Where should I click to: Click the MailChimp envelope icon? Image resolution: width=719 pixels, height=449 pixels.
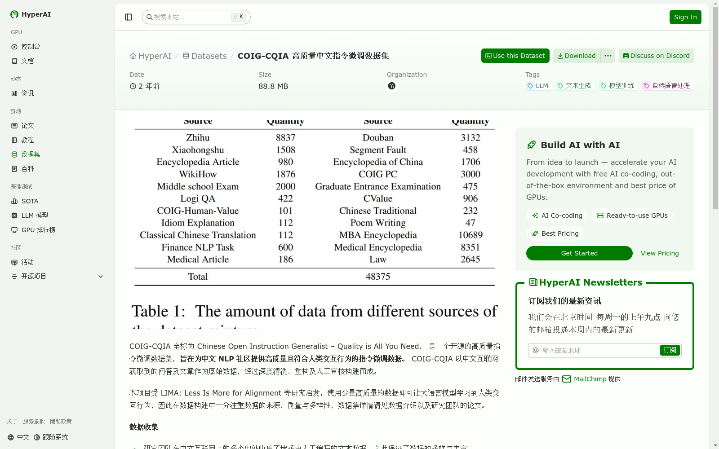(567, 379)
